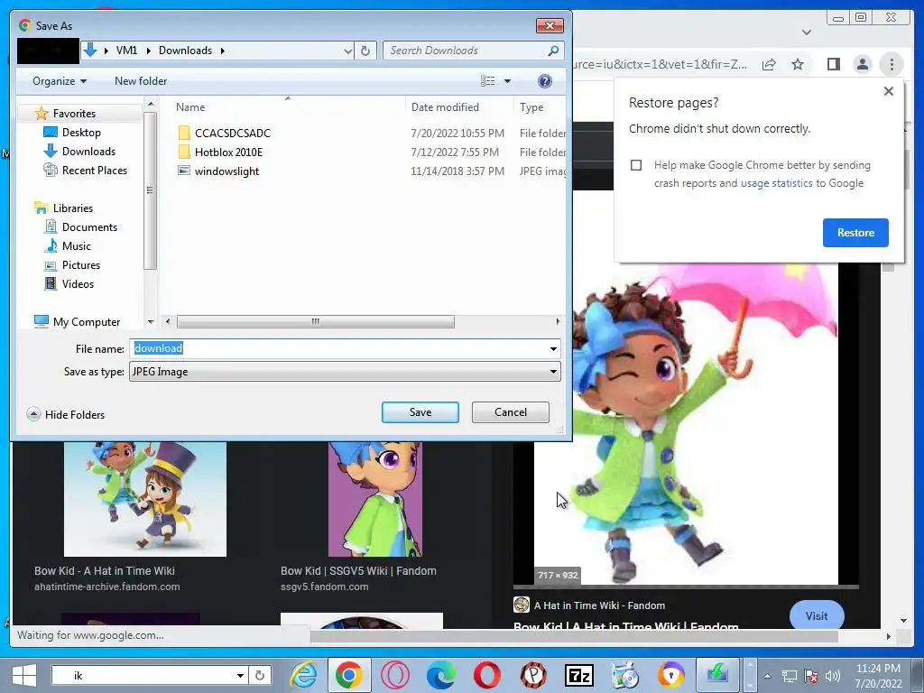Select the Hotblox 2010E folder

point(228,152)
